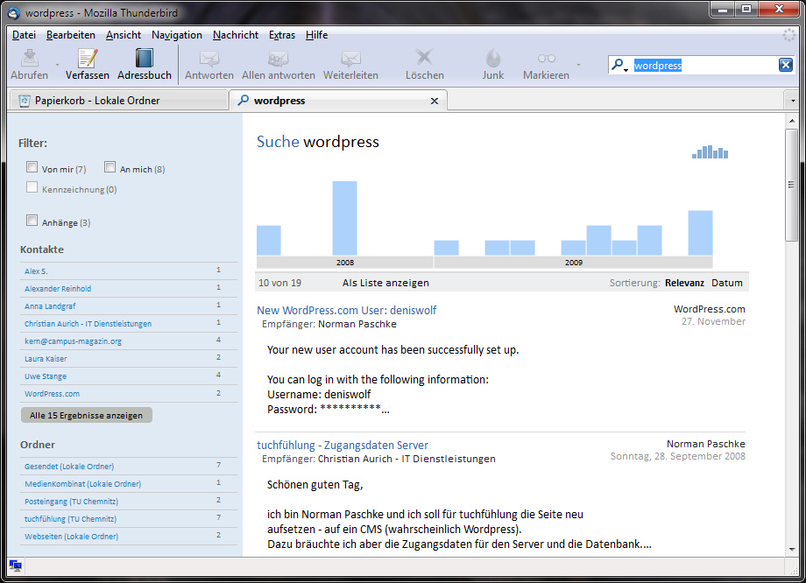Sort results by Relevanz
Viewport: 806px width, 583px height.
684,283
